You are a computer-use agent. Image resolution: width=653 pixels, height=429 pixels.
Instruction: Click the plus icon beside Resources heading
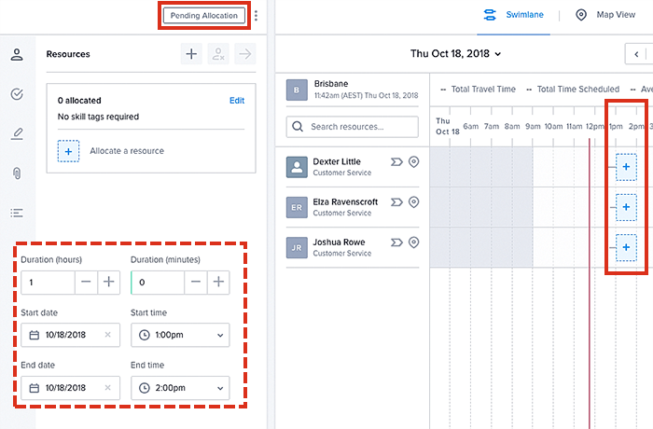(191, 54)
